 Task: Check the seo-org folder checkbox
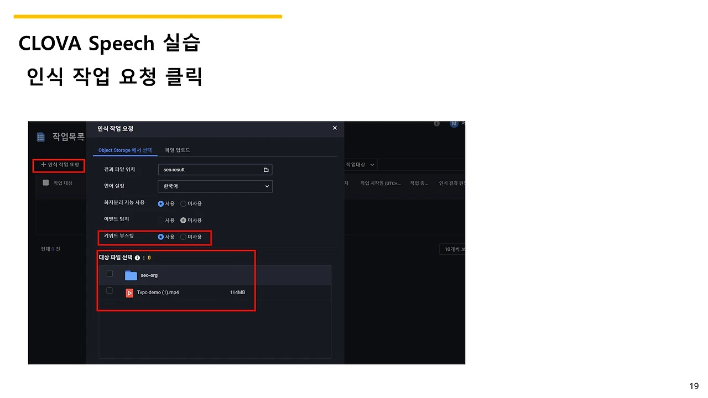pos(110,274)
